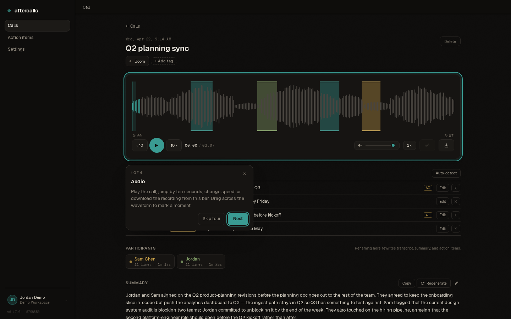Skip the tour
This screenshot has height=319, width=511.
[211, 219]
